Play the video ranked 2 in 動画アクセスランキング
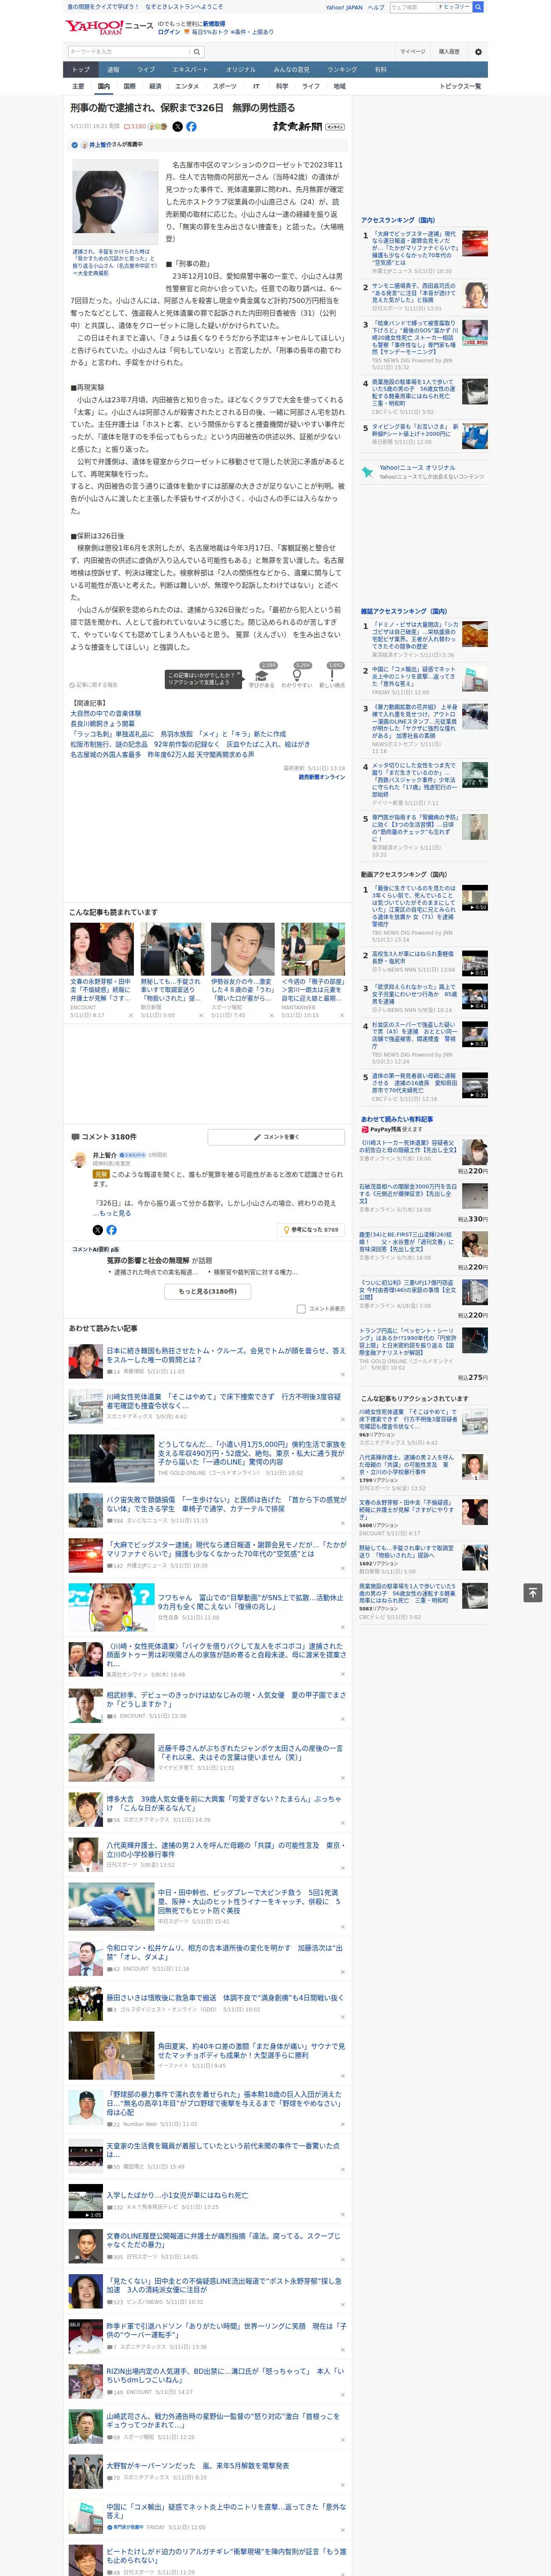The height and width of the screenshot is (2576, 551). point(475,963)
